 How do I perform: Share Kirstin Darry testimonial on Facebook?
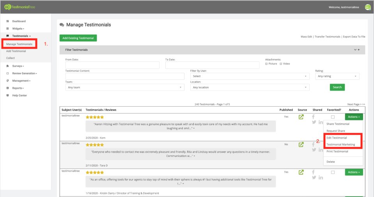[313, 172]
